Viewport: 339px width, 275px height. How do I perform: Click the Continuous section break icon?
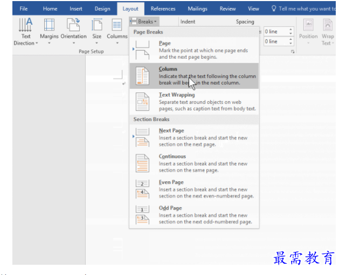click(x=142, y=163)
